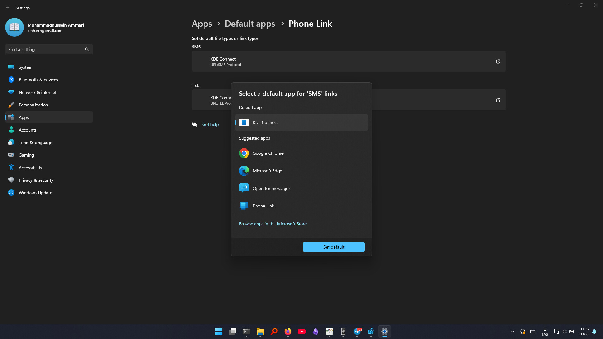Open Personalization settings

pyautogui.click(x=49, y=105)
